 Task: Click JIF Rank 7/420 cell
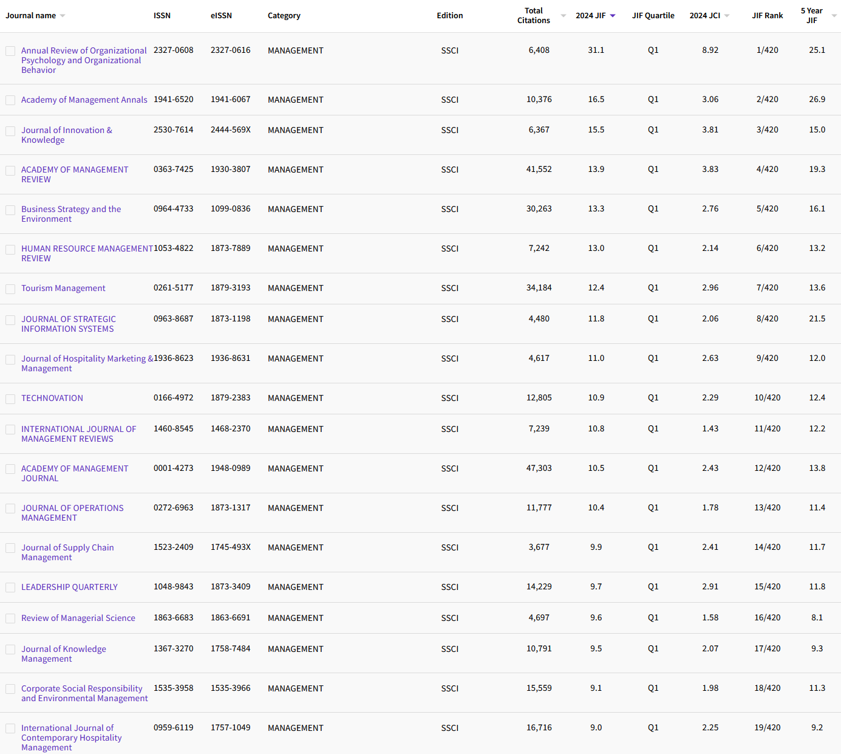coord(768,288)
